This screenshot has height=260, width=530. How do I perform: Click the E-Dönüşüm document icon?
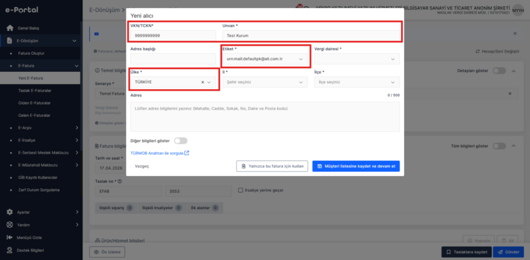(x=10, y=41)
